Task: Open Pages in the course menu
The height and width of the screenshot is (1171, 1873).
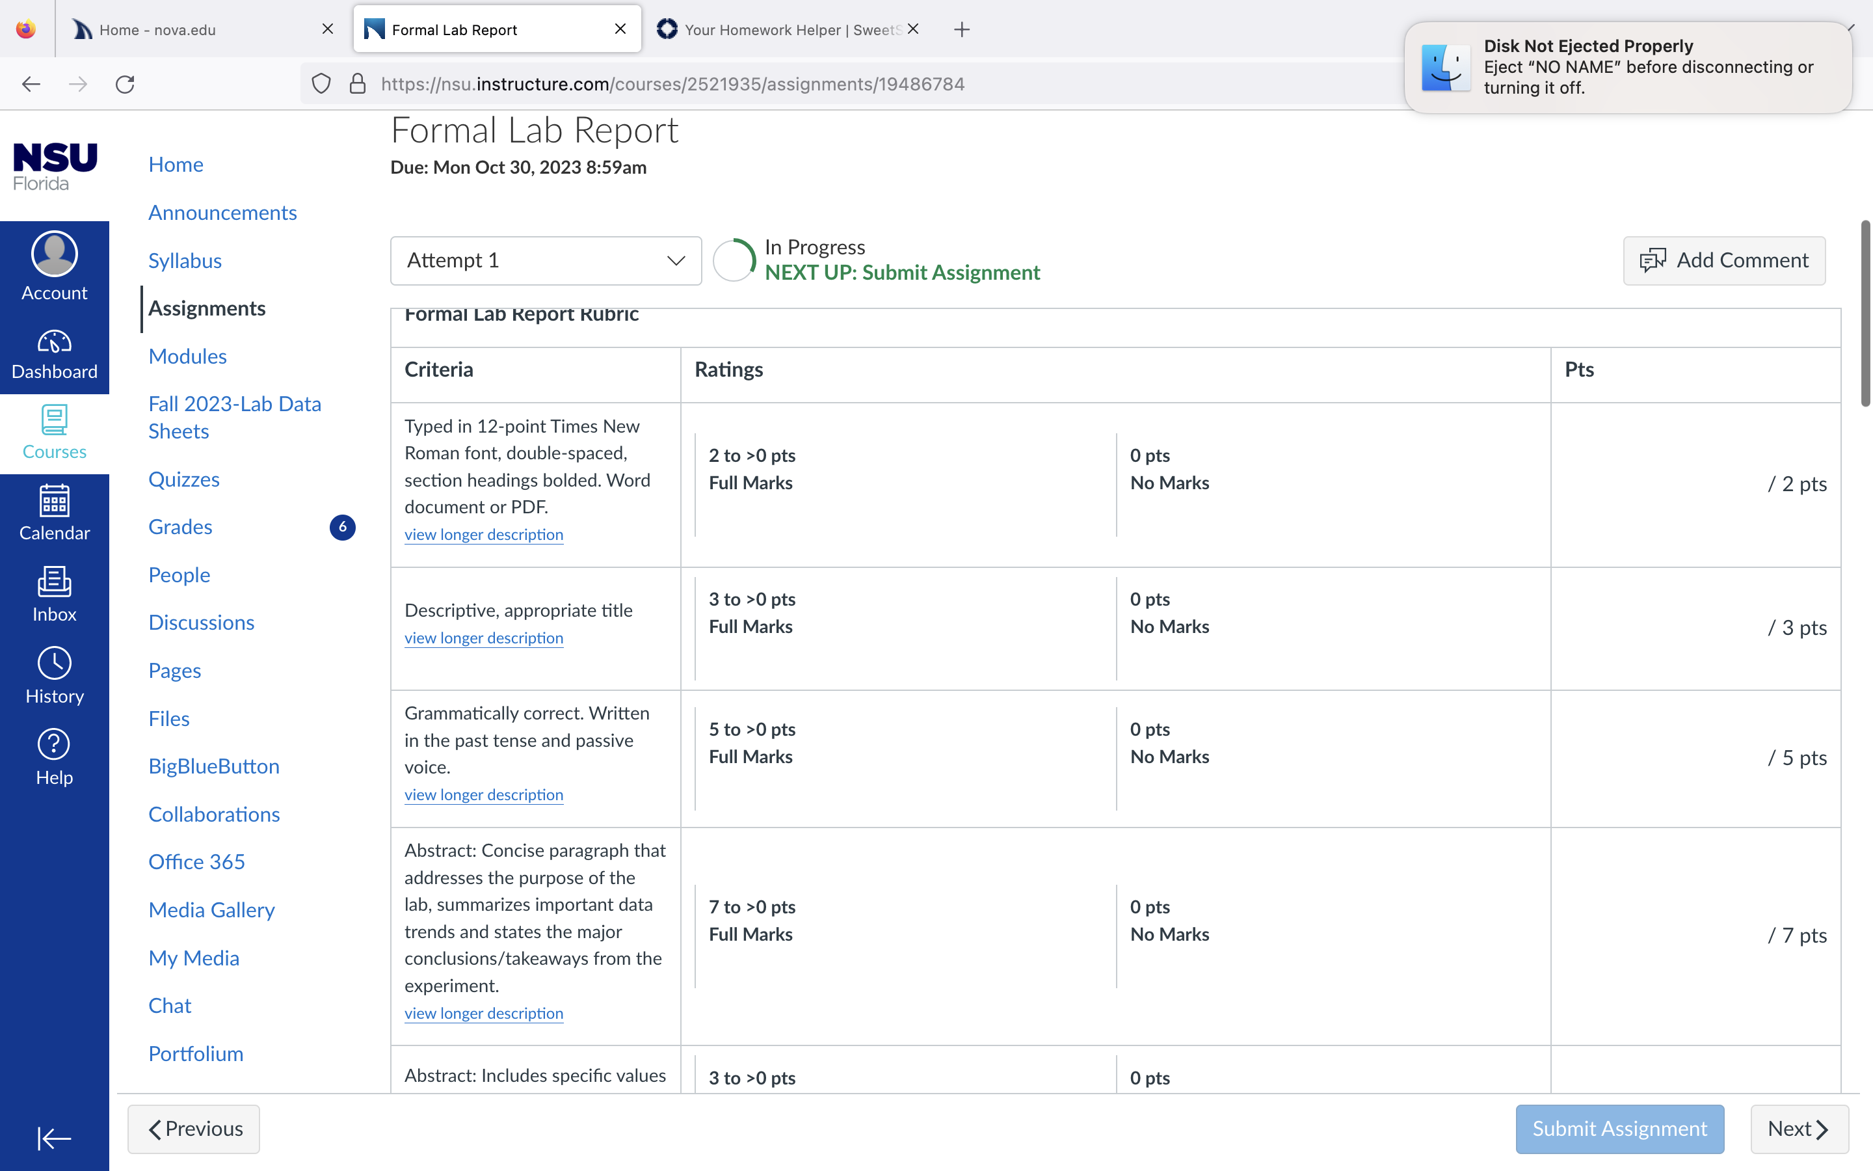Action: [175, 671]
